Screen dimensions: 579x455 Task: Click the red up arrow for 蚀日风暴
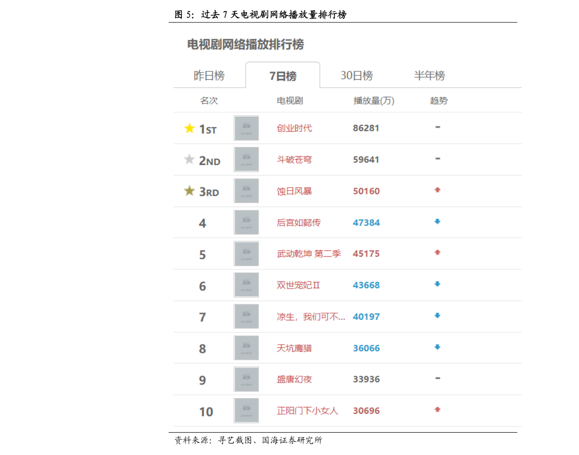point(438,190)
